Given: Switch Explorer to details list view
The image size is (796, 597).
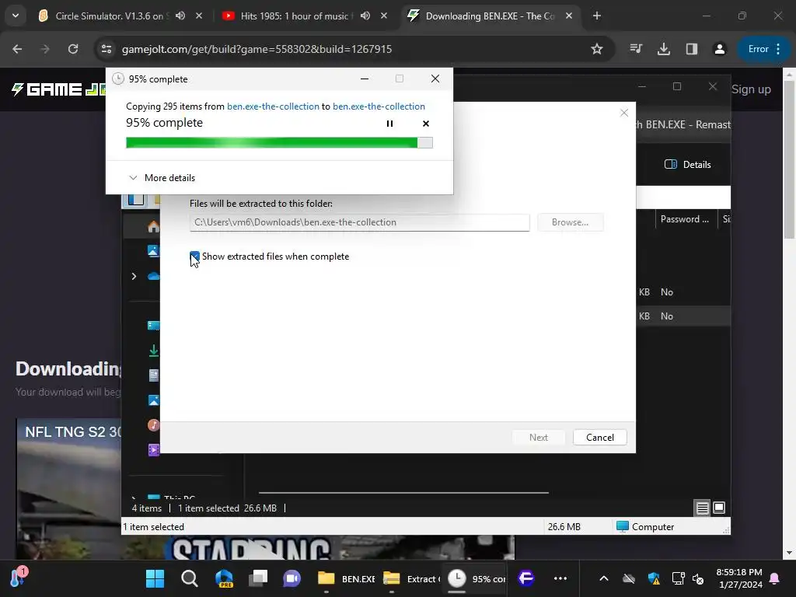Looking at the screenshot, I should pos(703,508).
